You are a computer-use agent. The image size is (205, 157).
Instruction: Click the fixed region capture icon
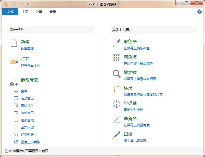tap(16, 127)
